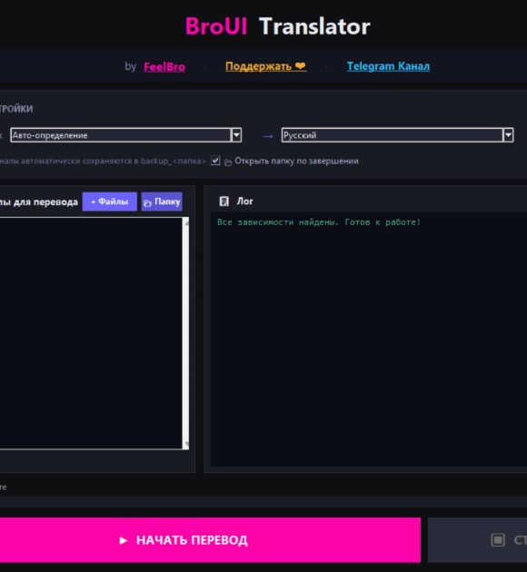Open the Telegram Канал link
Image resolution: width=527 pixels, height=572 pixels.
pyautogui.click(x=388, y=66)
